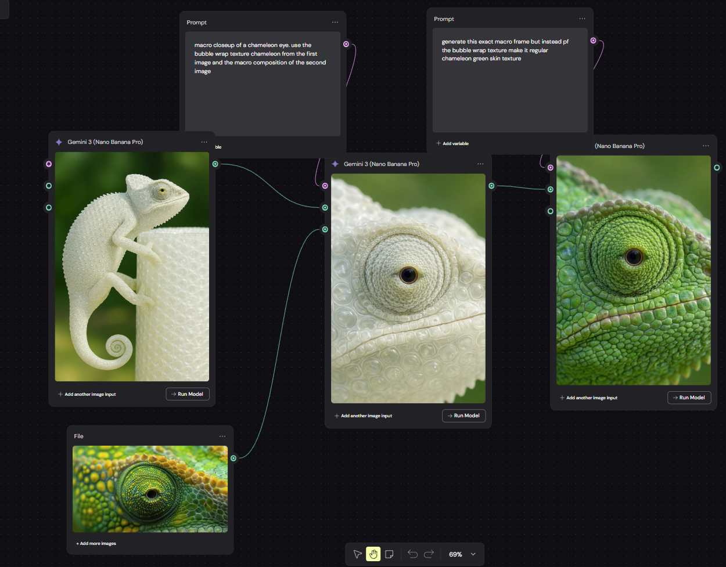Undo the last canvas action
Screen dimensions: 726x567
pos(413,554)
